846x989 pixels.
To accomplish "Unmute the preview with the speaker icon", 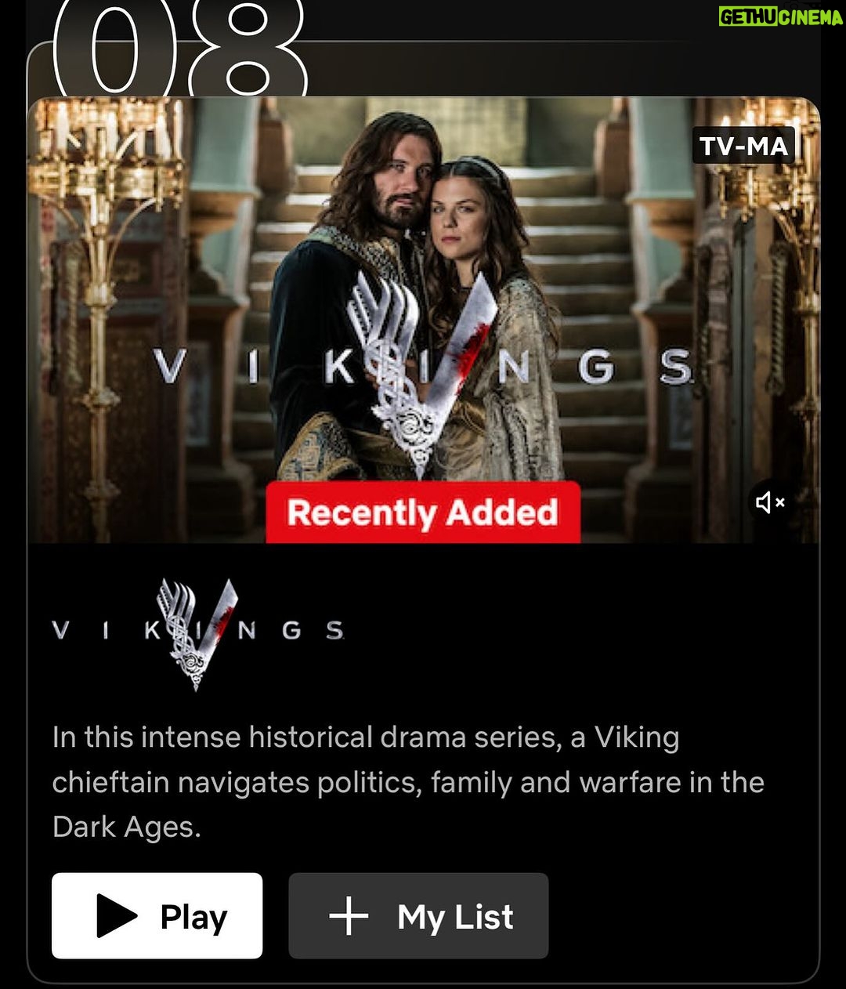I will coord(770,502).
